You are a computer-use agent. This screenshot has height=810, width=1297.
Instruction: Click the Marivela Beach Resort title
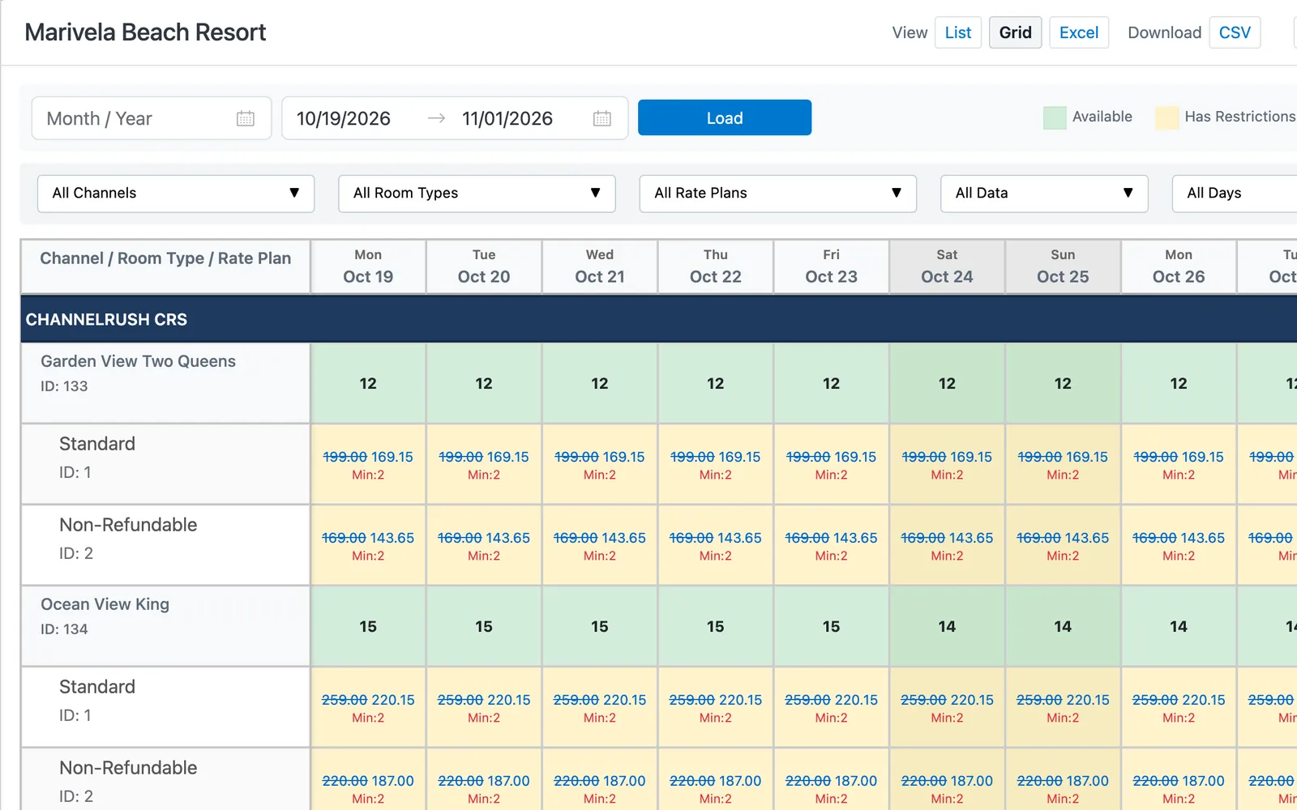145,32
